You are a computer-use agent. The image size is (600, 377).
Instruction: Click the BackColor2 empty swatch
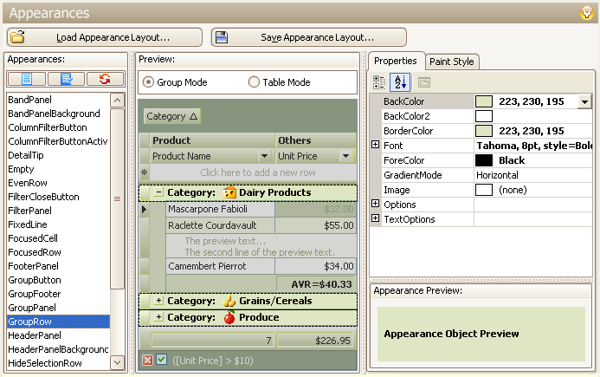click(x=484, y=116)
